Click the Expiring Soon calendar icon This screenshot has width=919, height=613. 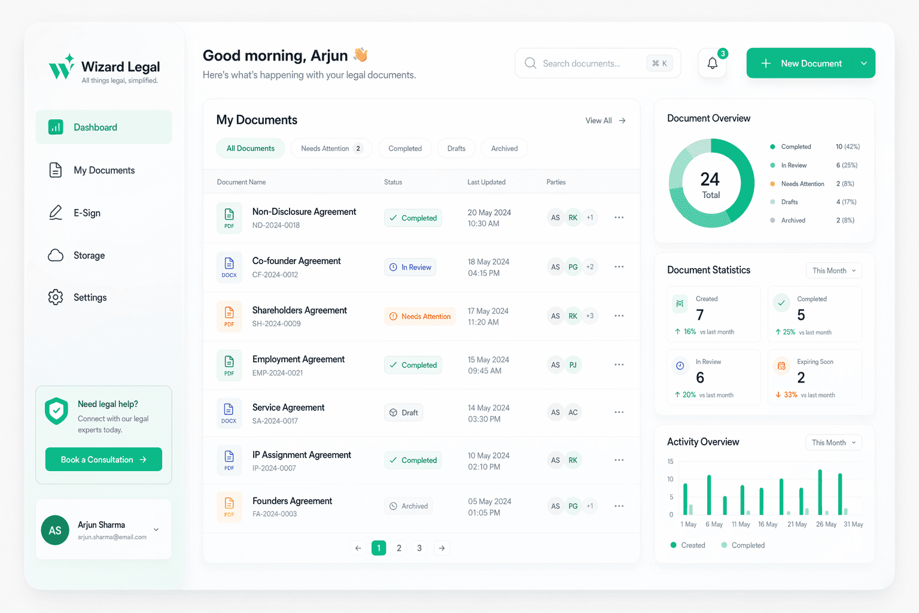tap(781, 365)
